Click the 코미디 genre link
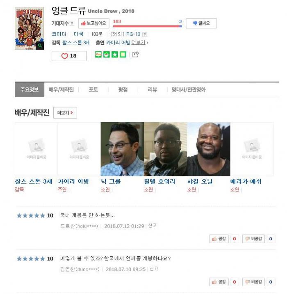Screen dimensions: 287x294 [59, 34]
